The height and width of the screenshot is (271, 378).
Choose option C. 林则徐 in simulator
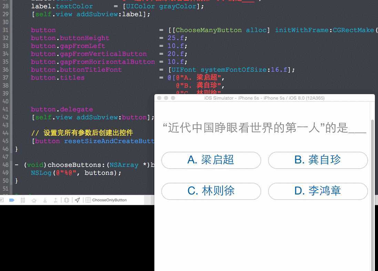(x=211, y=191)
